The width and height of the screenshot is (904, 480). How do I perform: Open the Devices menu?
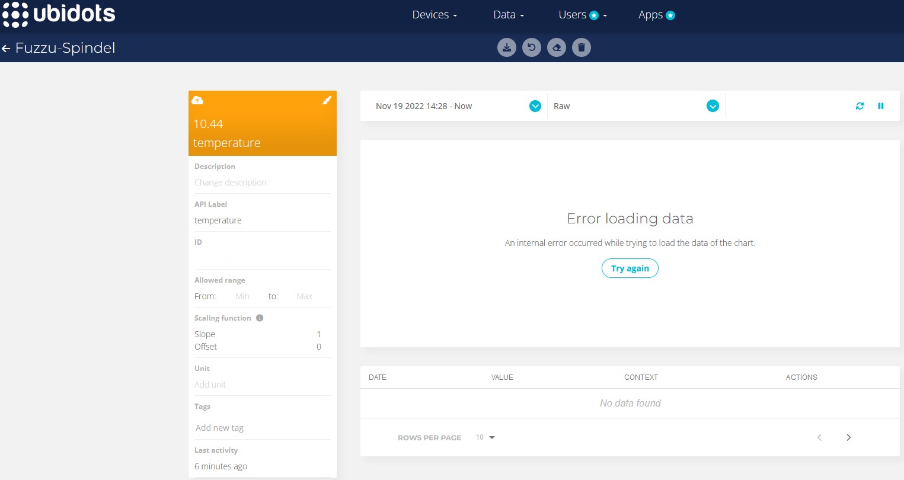435,15
